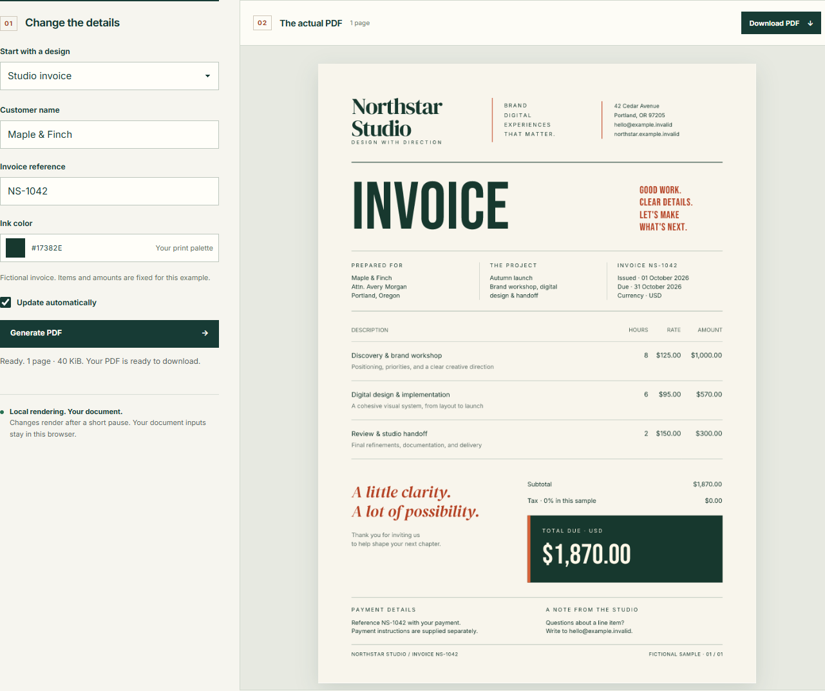Toggle the Update automatically checkbox
Viewport: 825px width, 691px height.
click(6, 302)
